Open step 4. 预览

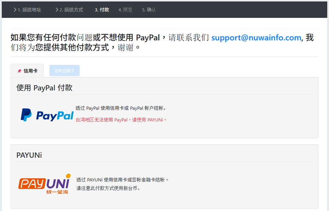pyautogui.click(x=125, y=10)
